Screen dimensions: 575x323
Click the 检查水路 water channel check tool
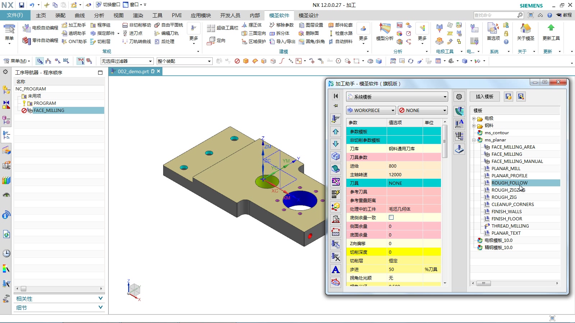[340, 33]
